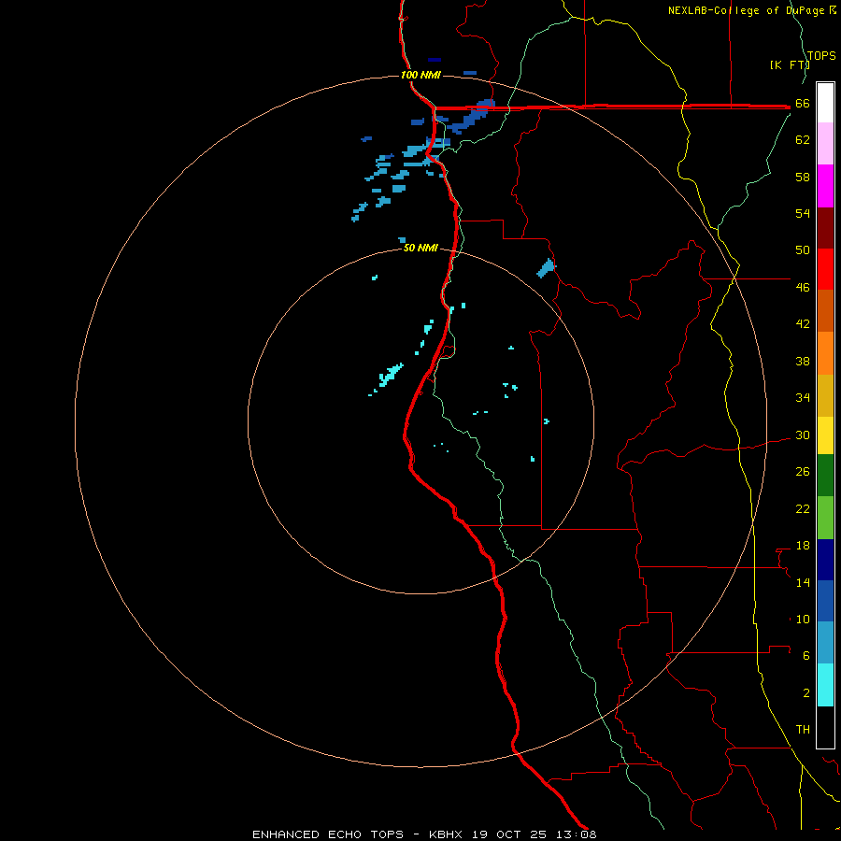
Task: Click the black TH threshold band
Action: point(825,727)
